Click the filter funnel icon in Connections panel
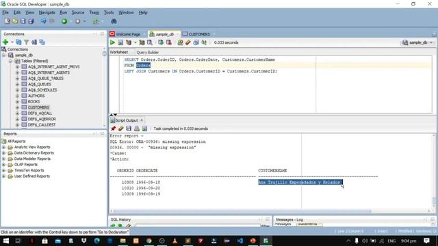This screenshot has width=438, height=246. coord(26,42)
